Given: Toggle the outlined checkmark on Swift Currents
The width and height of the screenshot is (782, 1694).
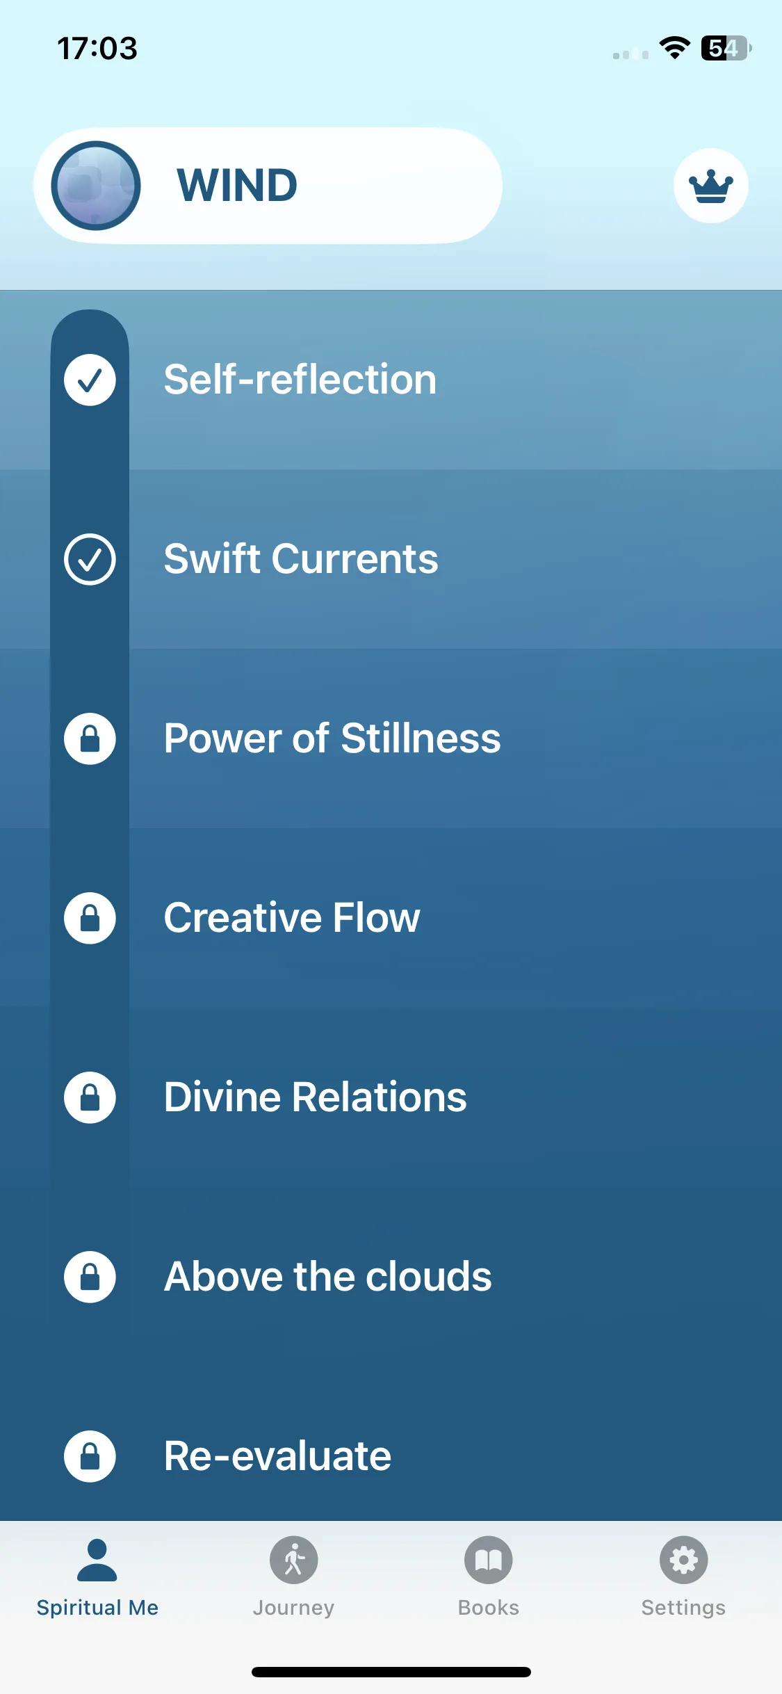Looking at the screenshot, I should (x=90, y=559).
